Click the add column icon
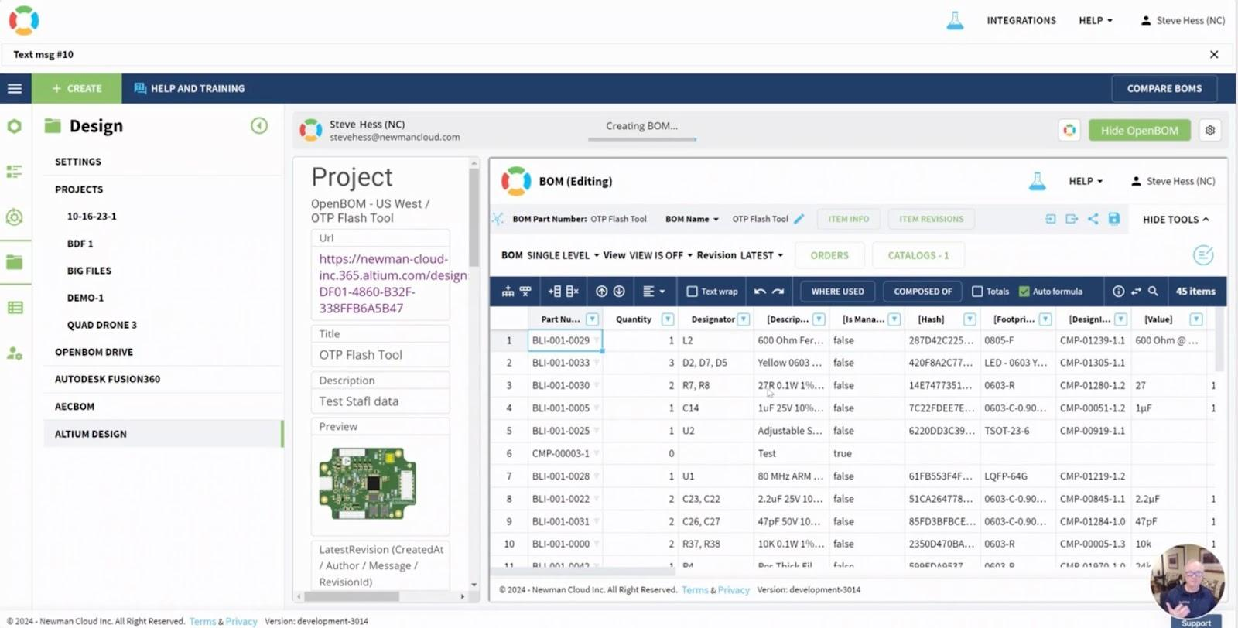This screenshot has height=628, width=1238. click(x=554, y=292)
